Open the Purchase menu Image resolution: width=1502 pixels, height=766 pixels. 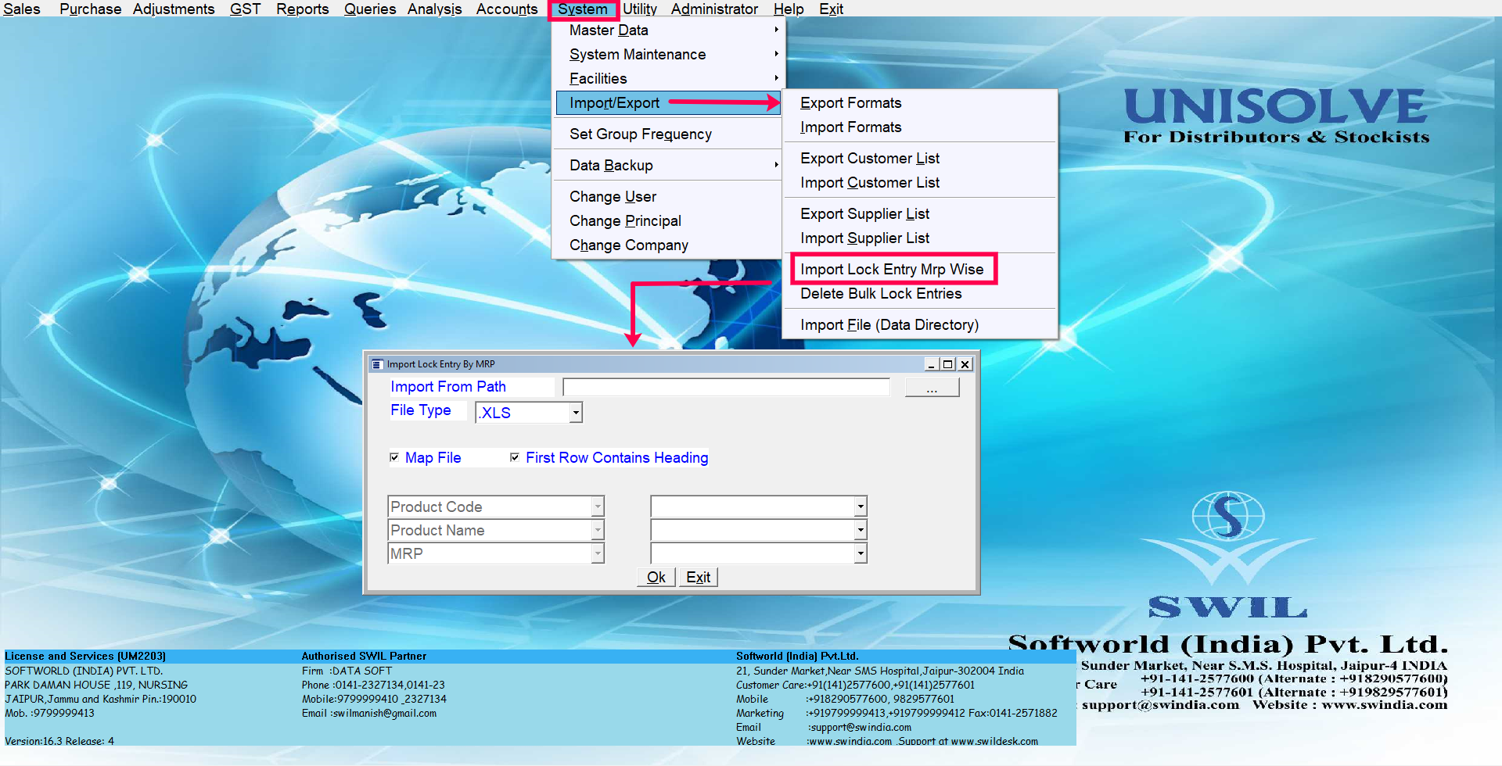pyautogui.click(x=90, y=9)
